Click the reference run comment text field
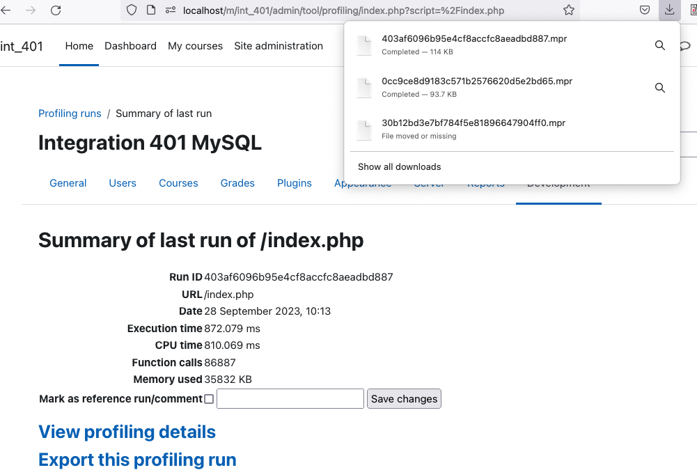This screenshot has height=470, width=697. click(x=290, y=399)
